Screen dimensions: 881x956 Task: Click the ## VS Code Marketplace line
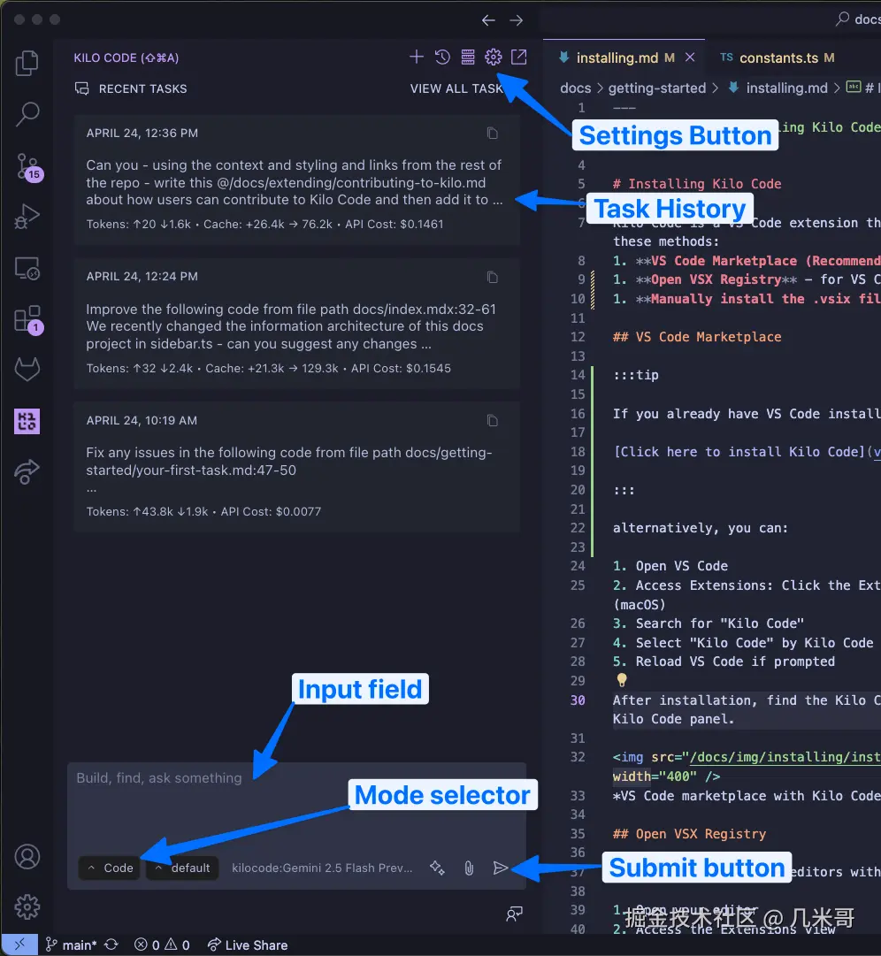tap(697, 337)
